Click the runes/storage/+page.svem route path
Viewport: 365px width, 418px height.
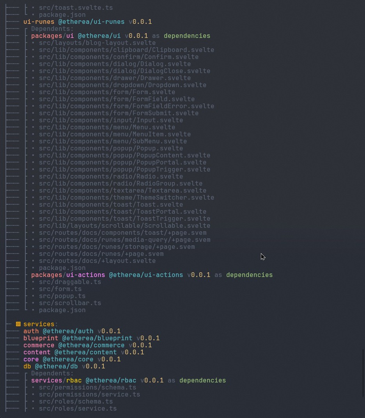(117, 247)
